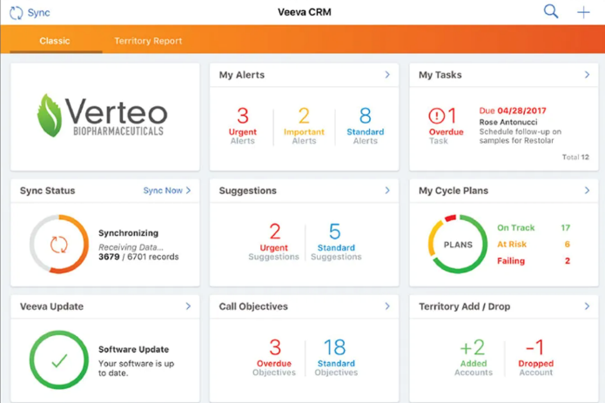Open Territory Add / Drop via chevron
Viewport: 605px width, 403px height.
pyautogui.click(x=587, y=306)
